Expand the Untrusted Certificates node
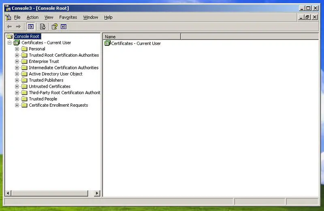This screenshot has height=211, width=324. tap(17, 86)
